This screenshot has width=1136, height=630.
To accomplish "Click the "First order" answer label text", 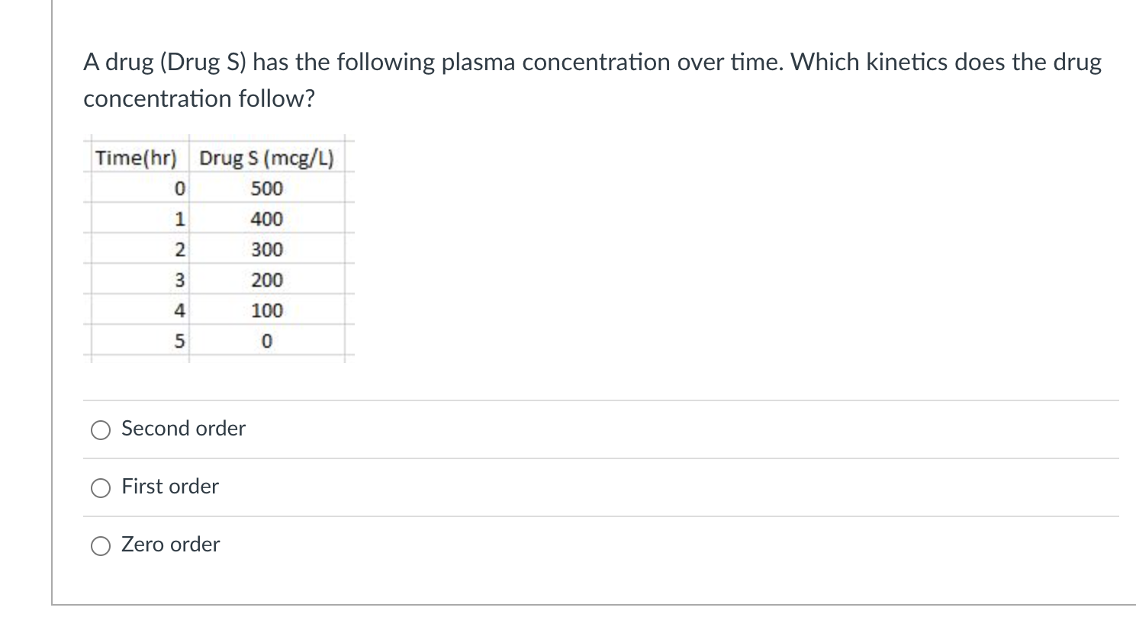I will click(170, 487).
